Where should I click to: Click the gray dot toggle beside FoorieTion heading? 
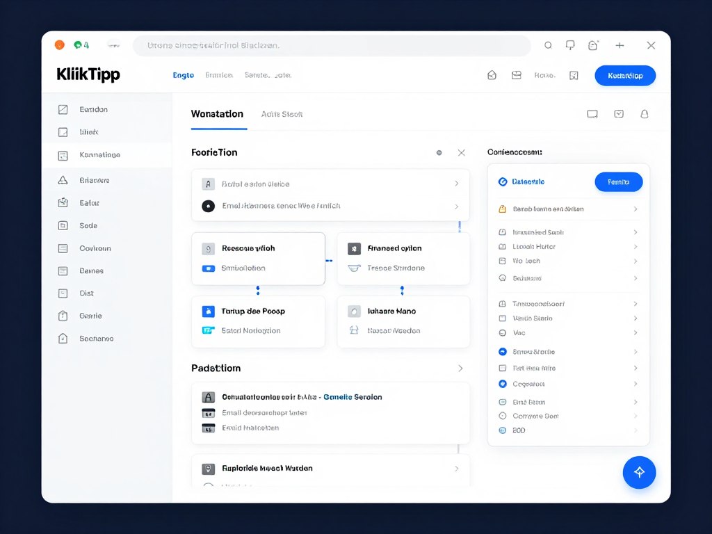(438, 152)
